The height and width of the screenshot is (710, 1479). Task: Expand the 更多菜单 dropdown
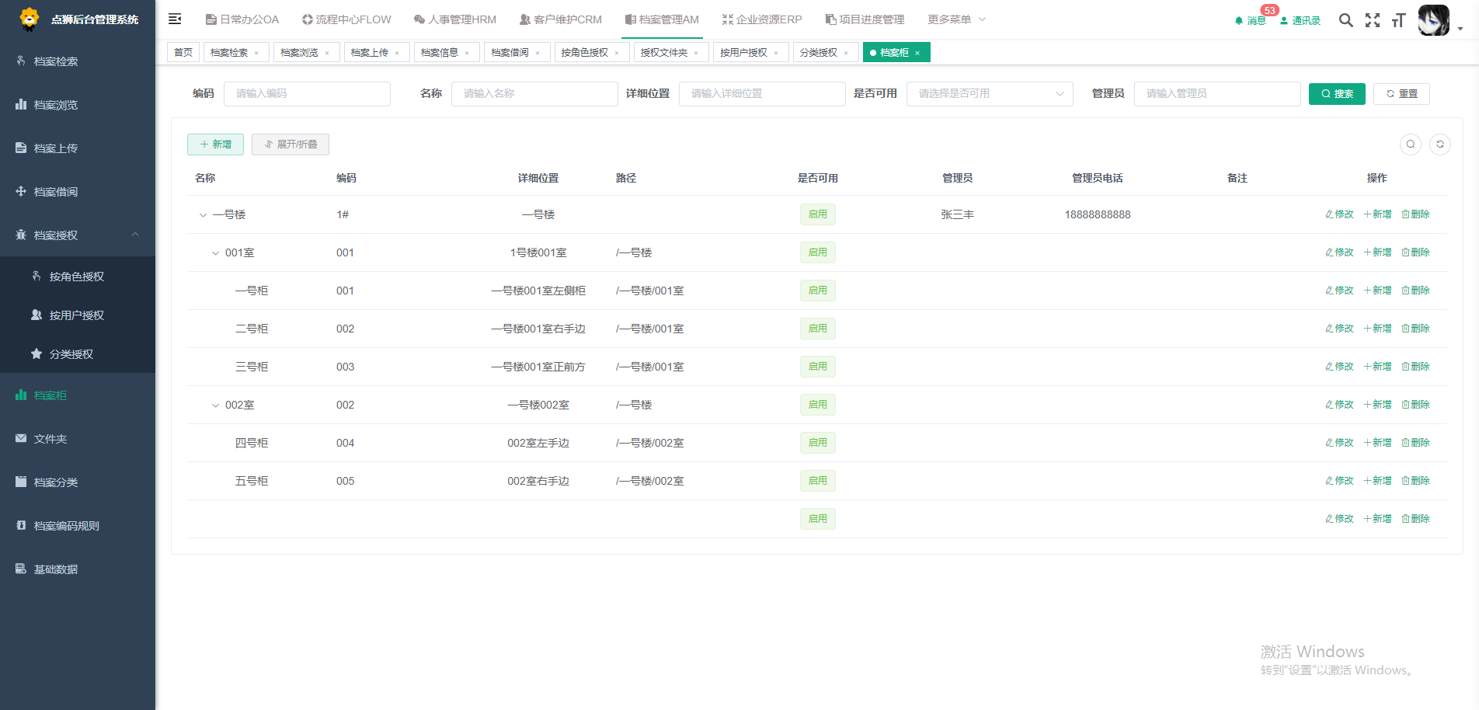point(957,19)
